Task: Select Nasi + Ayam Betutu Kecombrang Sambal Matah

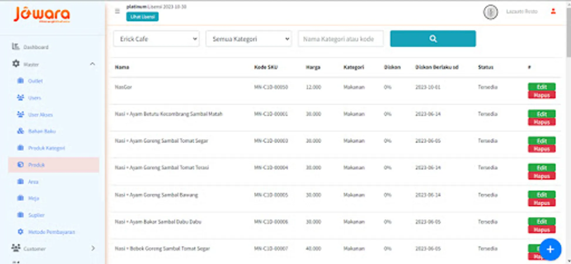Action: click(x=169, y=114)
